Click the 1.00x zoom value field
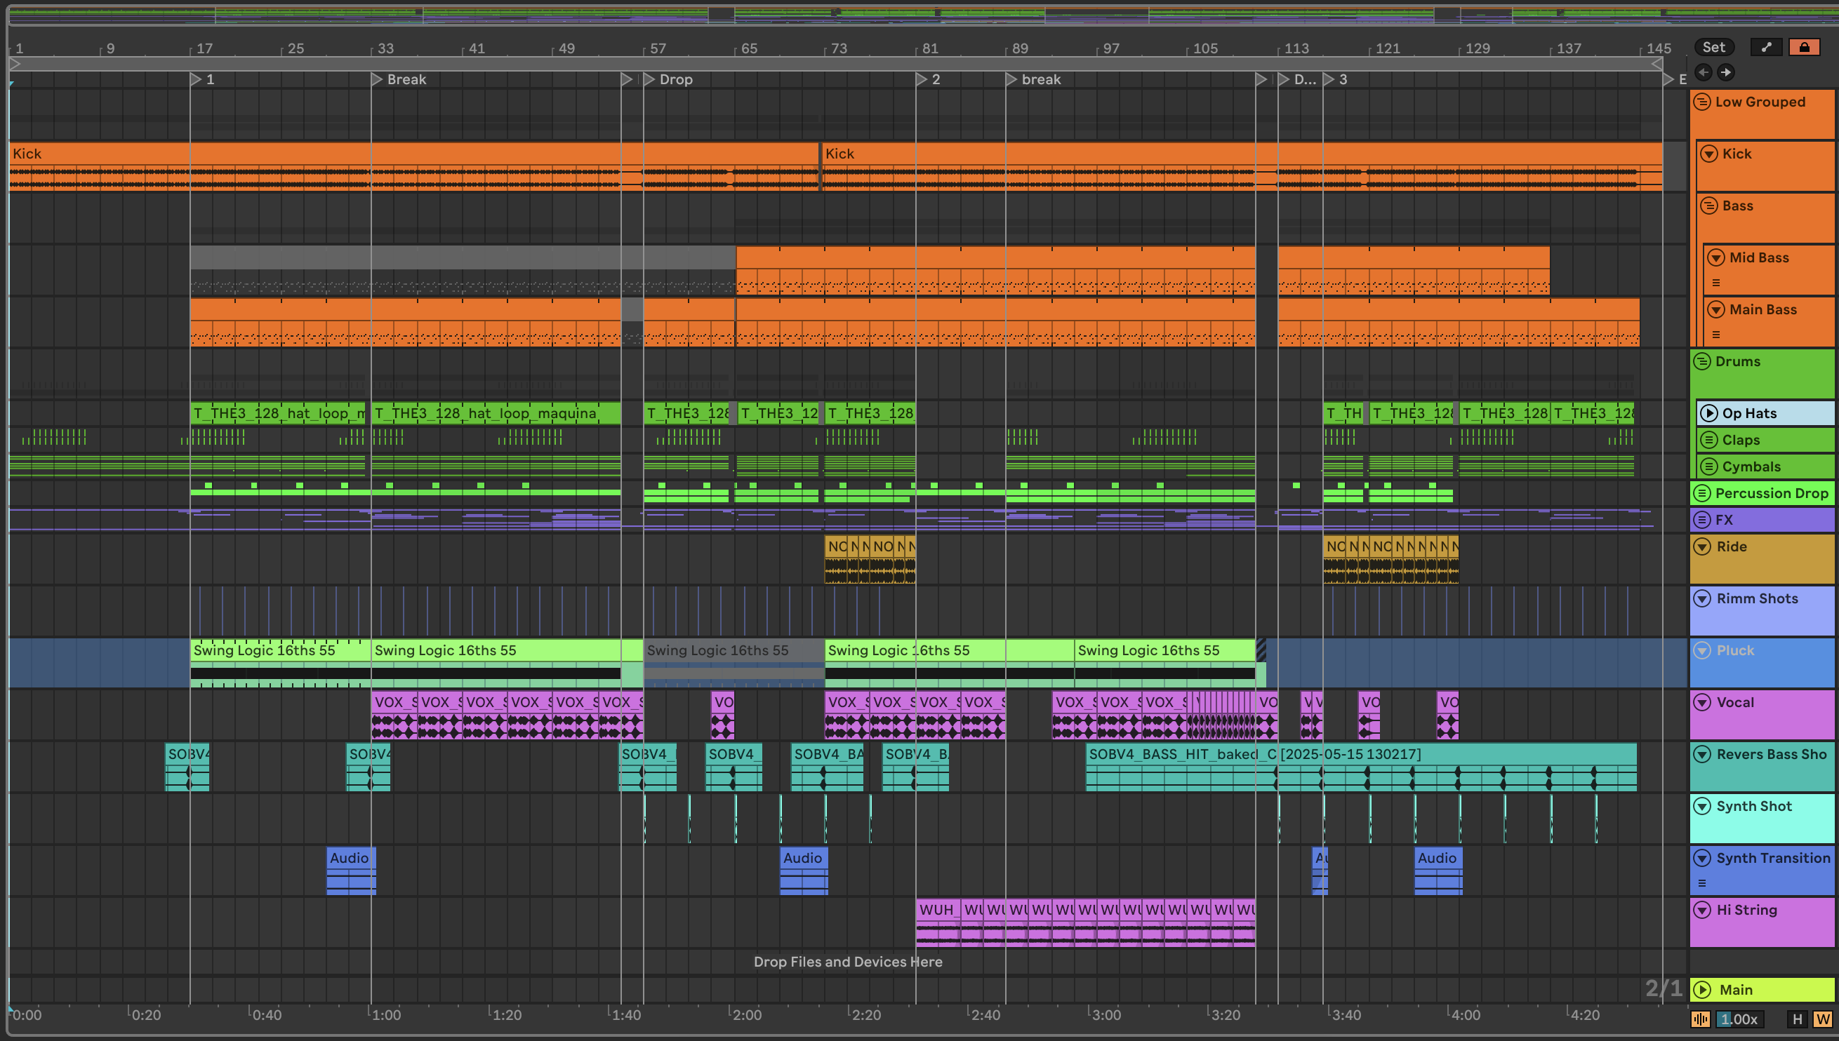The width and height of the screenshot is (1839, 1041). coord(1739,1019)
